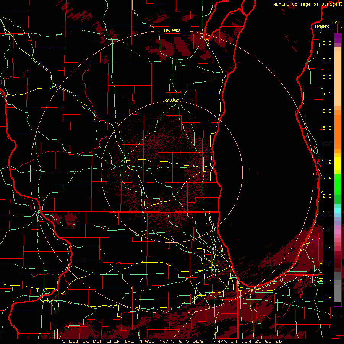
Task: Click the 9.0 legend value
Action: (327, 60)
